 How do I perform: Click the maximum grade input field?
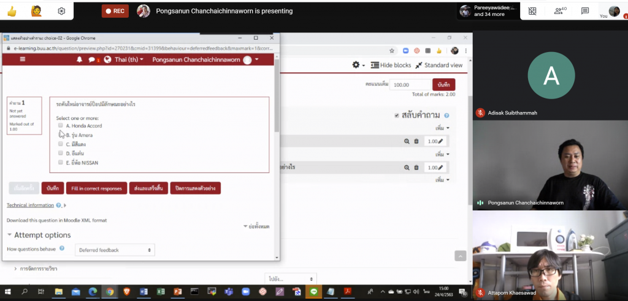pos(408,85)
